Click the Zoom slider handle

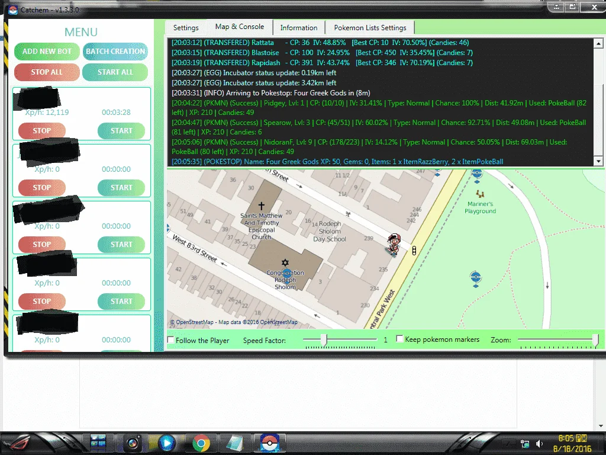point(595,339)
